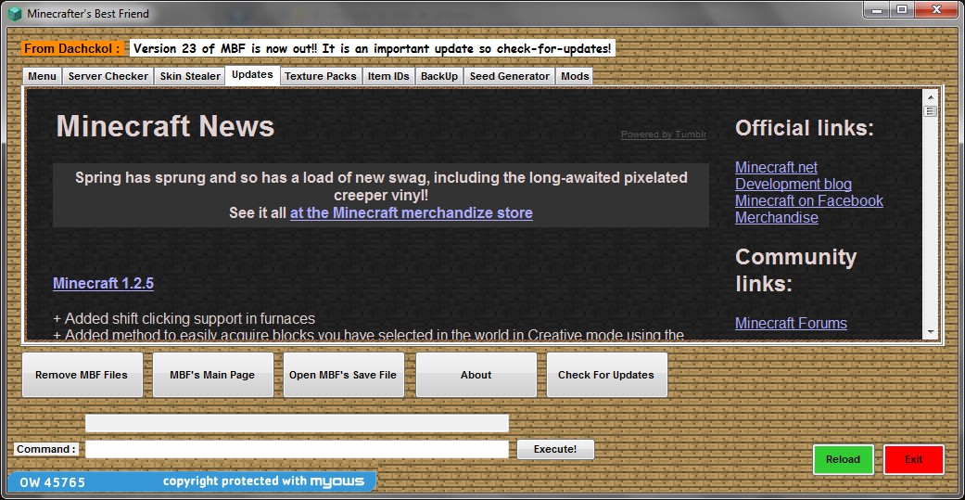
Task: Follow the Minecraft merchandize store link
Action: pyautogui.click(x=411, y=213)
